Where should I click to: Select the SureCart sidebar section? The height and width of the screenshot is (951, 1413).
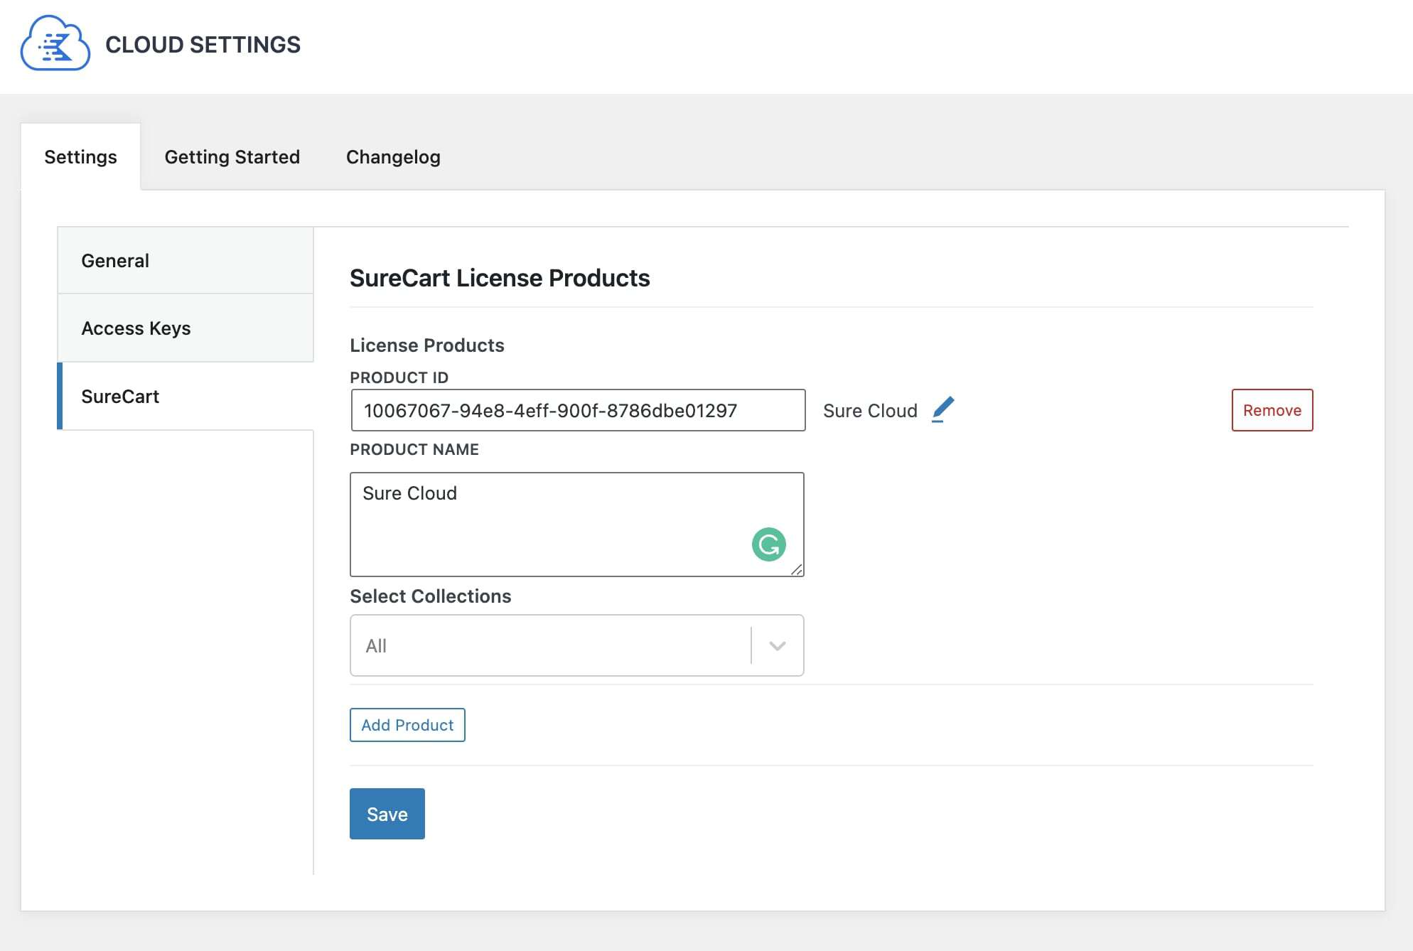tap(186, 397)
